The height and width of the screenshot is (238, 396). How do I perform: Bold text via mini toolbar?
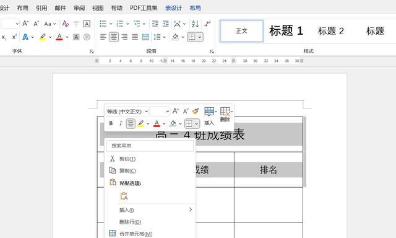[x=111, y=123]
